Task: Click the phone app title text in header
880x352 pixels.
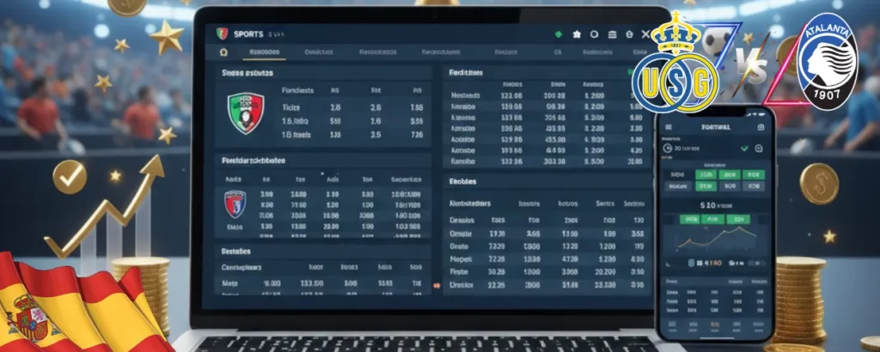Action: [716, 127]
